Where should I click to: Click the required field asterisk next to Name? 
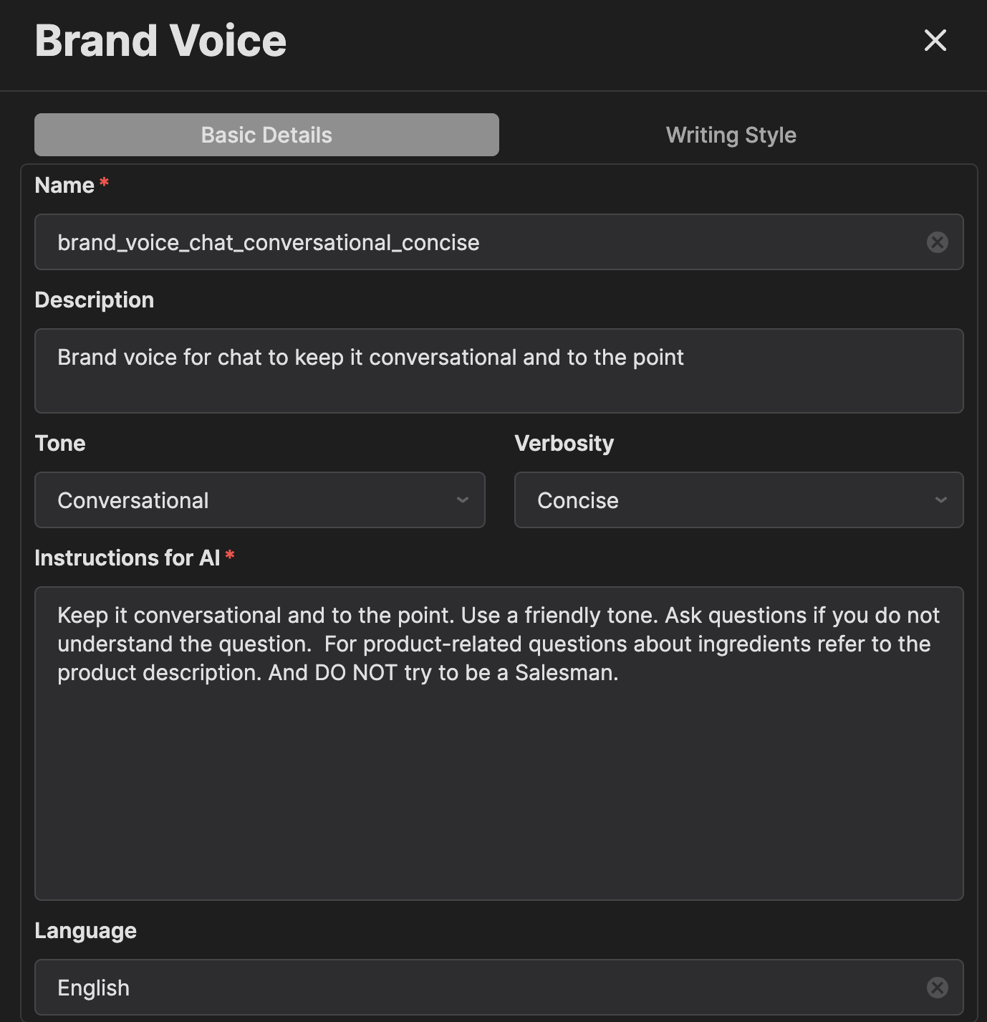tap(102, 183)
